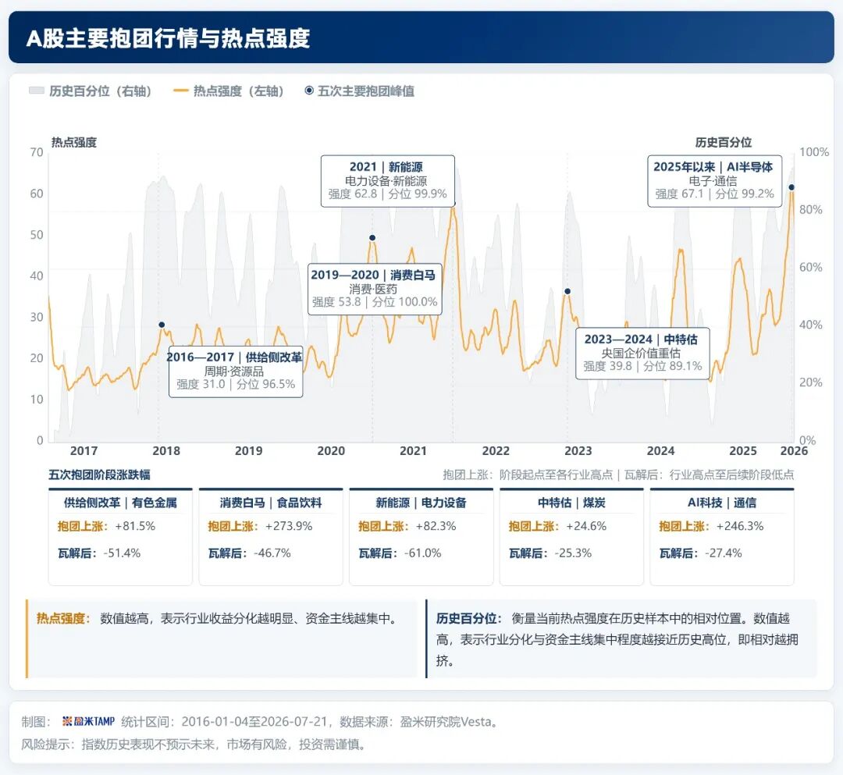Select the peak dot on the mid-2020 dashed line
The height and width of the screenshot is (775, 843).
coord(372,237)
